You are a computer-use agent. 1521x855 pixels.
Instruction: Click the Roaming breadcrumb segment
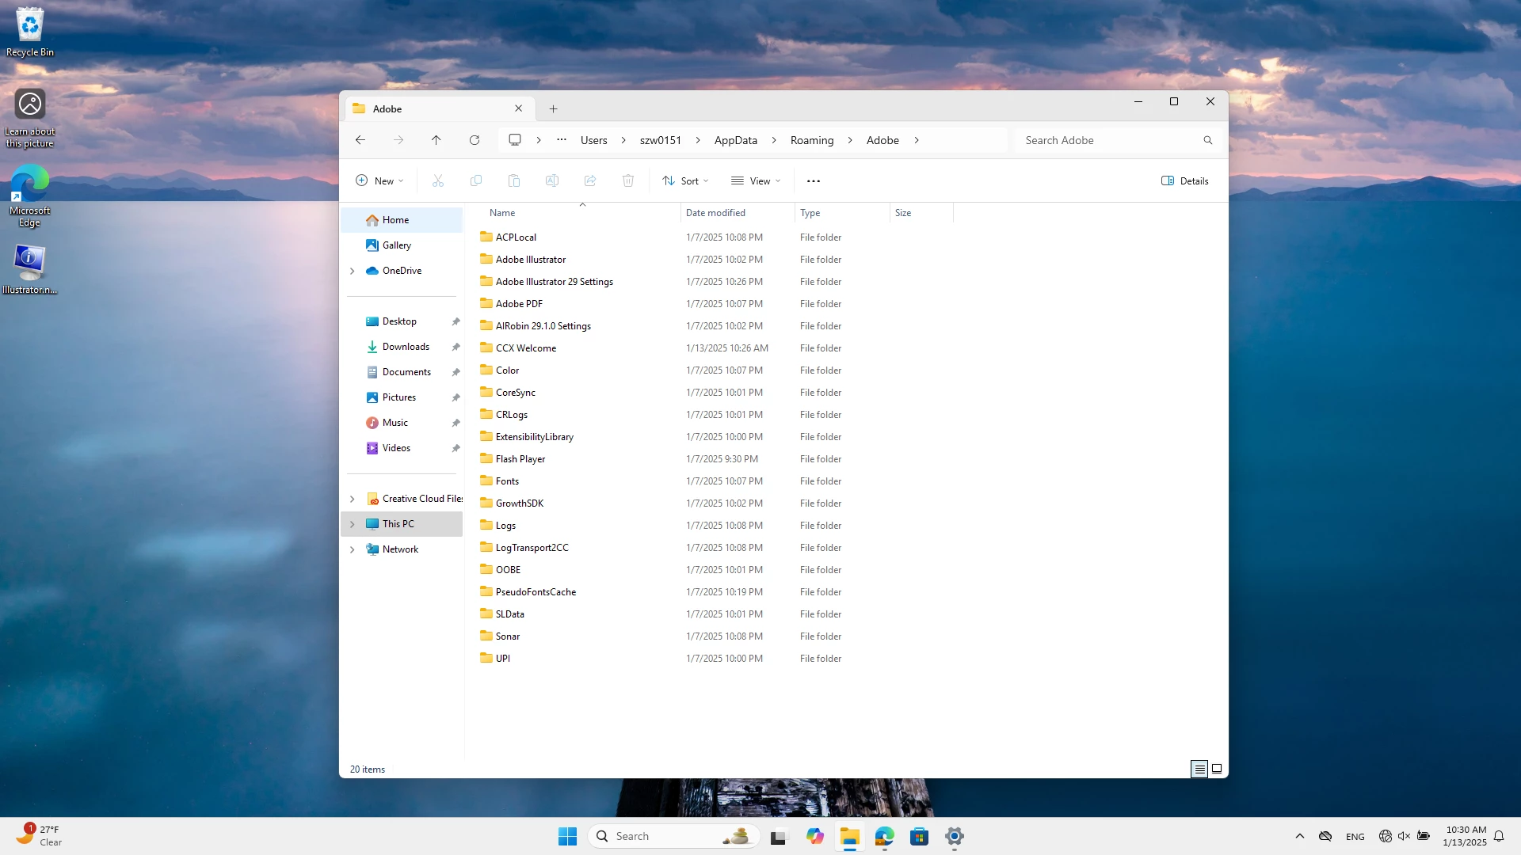coord(811,140)
